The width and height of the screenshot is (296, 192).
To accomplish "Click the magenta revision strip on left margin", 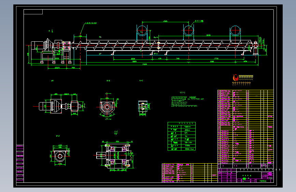I will click(x=20, y=163).
